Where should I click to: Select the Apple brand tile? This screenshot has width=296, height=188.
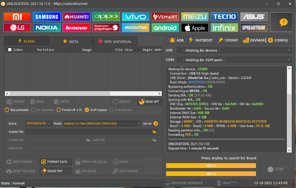pos(195,28)
